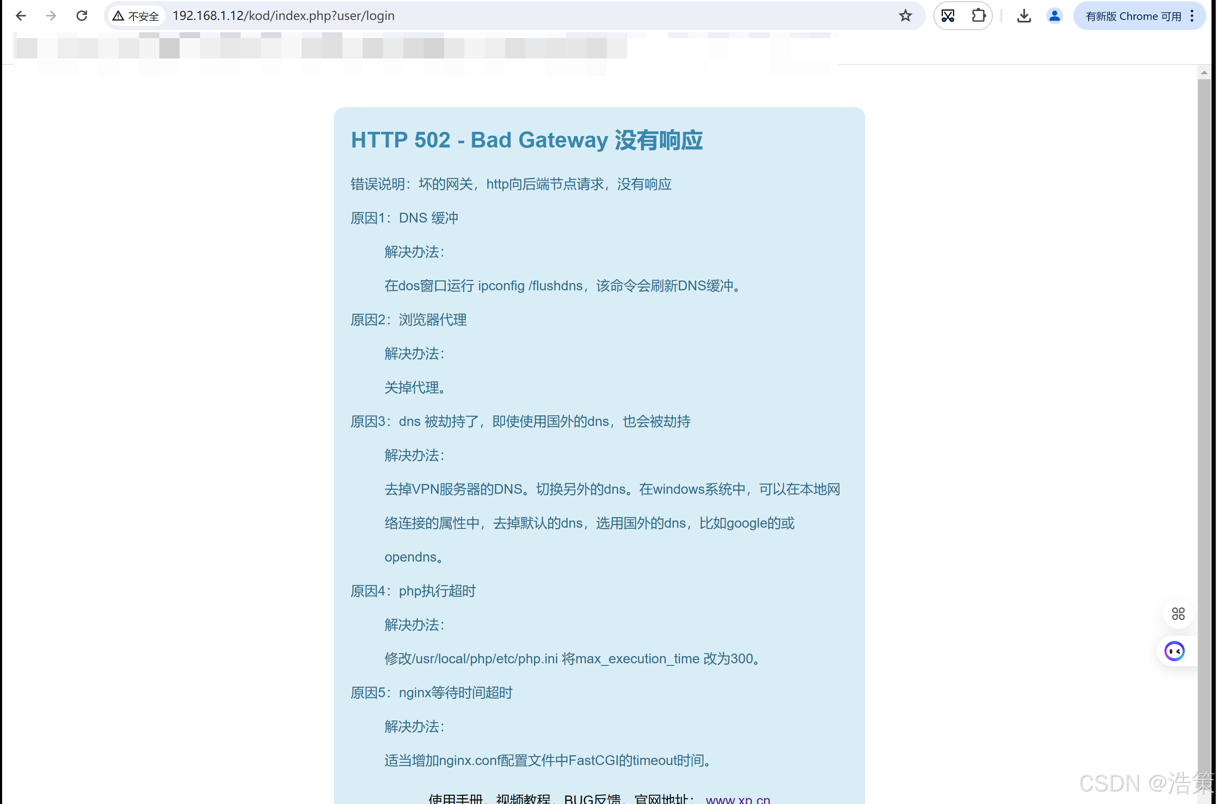1217x804 pixels.
Task: Go back to the previous page
Action: click(x=21, y=16)
